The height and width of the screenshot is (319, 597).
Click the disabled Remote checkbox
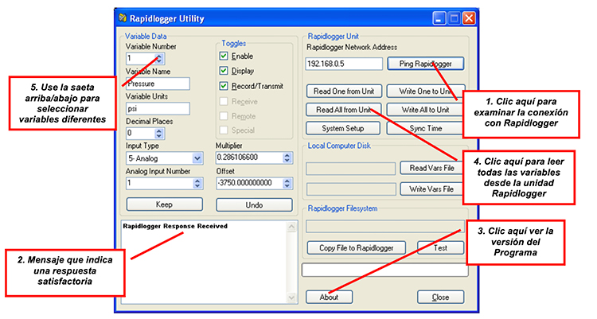[224, 115]
